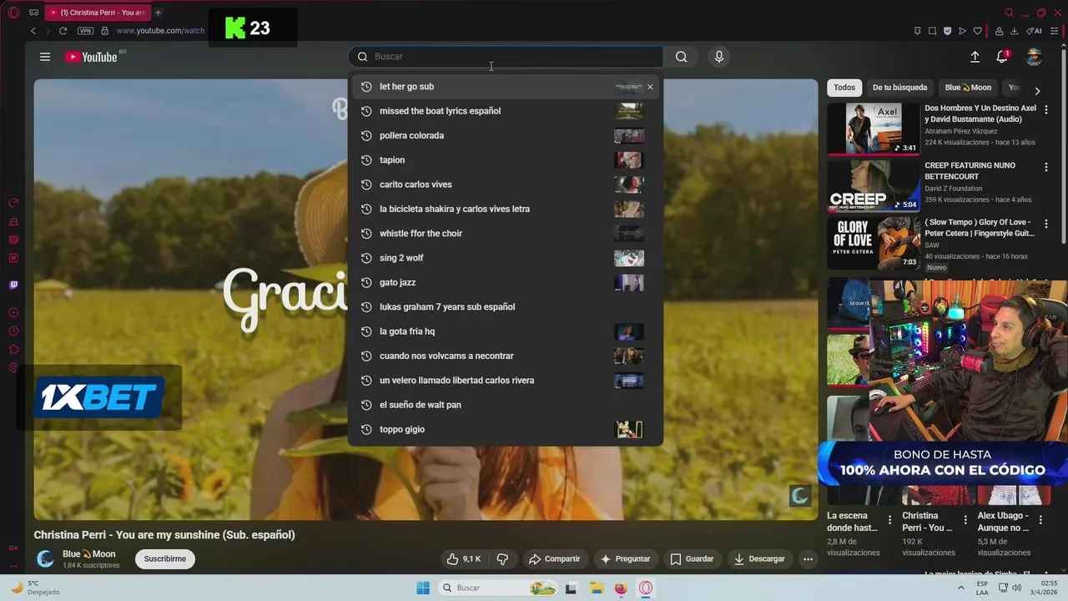Select 'missed the boat lyrics español' suggestion
The height and width of the screenshot is (601, 1068).
click(x=506, y=111)
